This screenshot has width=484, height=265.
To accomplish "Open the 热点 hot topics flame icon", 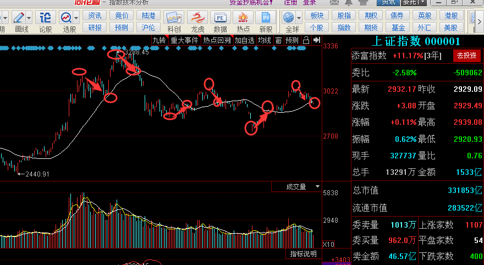I will coord(243,18).
